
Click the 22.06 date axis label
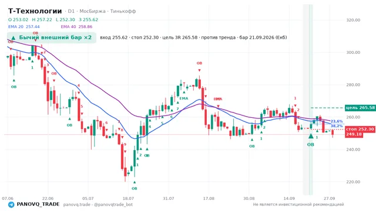(48, 198)
